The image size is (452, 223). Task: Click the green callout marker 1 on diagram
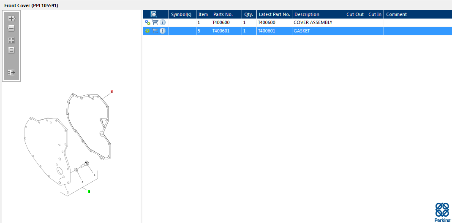pos(89,191)
